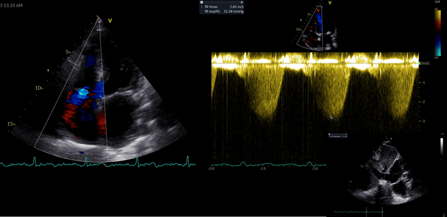Click the V orientation marker on the Doppler reference thumbnail
The image size is (447, 217).
click(330, 3)
